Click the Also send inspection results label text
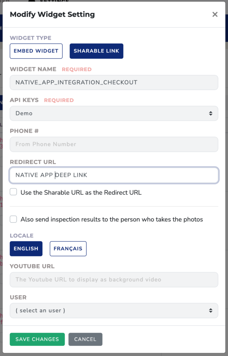 tap(112, 219)
